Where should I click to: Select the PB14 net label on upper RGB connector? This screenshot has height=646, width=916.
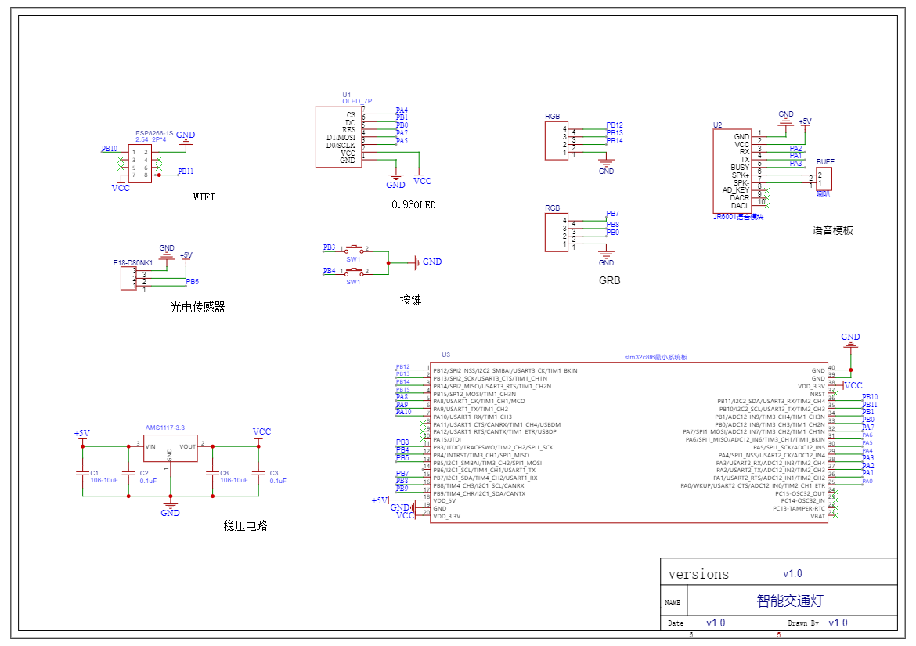coord(615,141)
